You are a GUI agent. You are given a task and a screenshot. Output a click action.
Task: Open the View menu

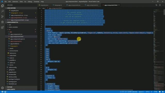(21, 2)
